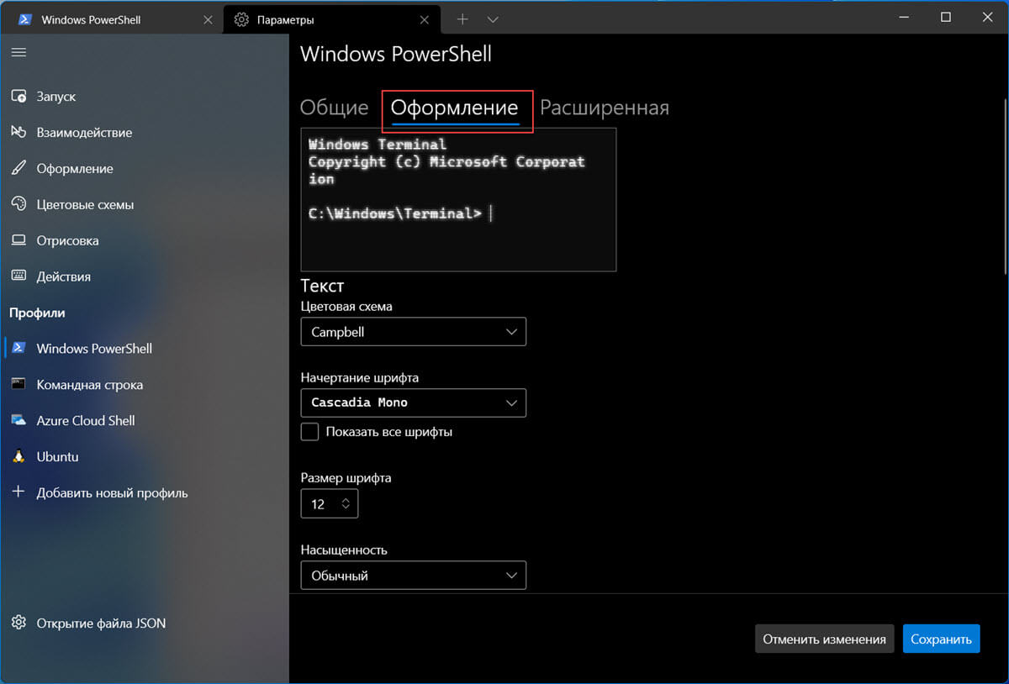Click the keyboard icon for Действия
The width and height of the screenshot is (1009, 684).
pos(18,276)
